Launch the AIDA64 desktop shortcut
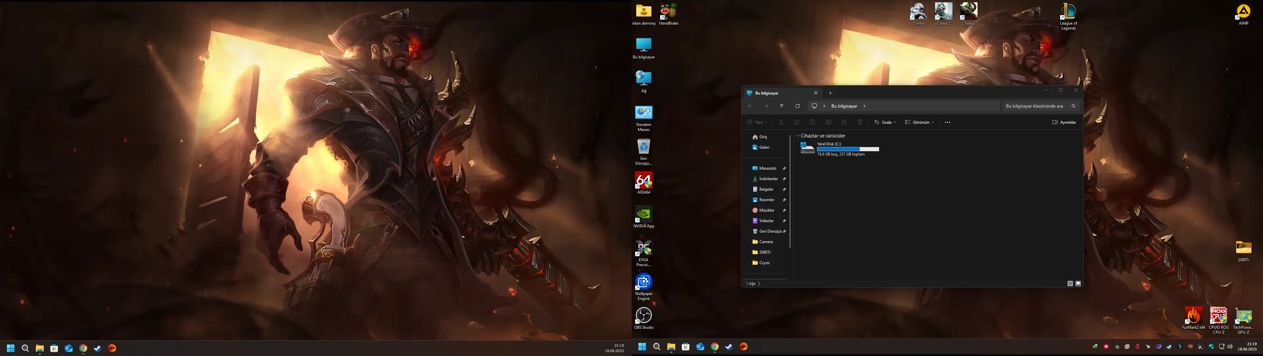1263x356 pixels. pyautogui.click(x=644, y=183)
